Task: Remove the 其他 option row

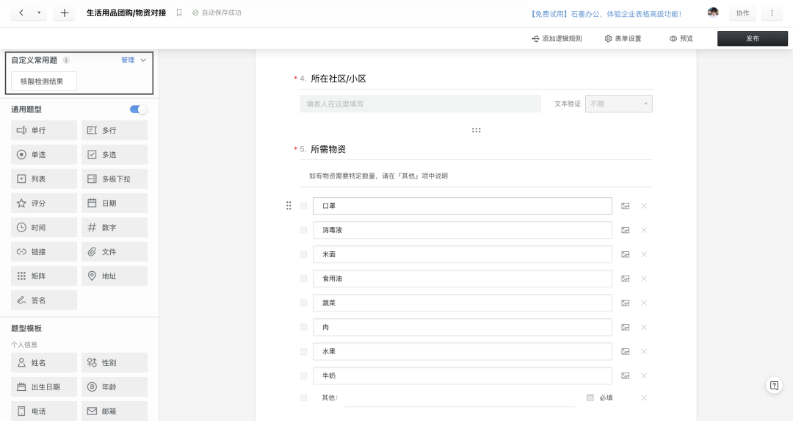Action: click(x=644, y=397)
